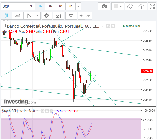Image resolution: width=157 pixels, height=139 pixels.
Task: Open chart settings gear icon
Action: click(47, 16)
